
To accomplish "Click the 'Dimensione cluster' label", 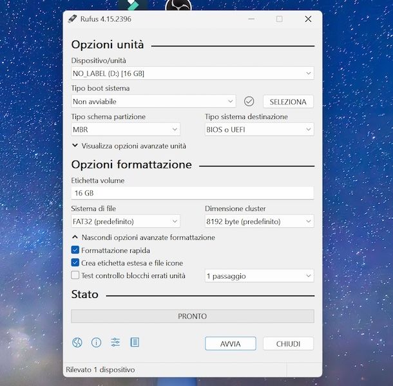I will point(235,208).
